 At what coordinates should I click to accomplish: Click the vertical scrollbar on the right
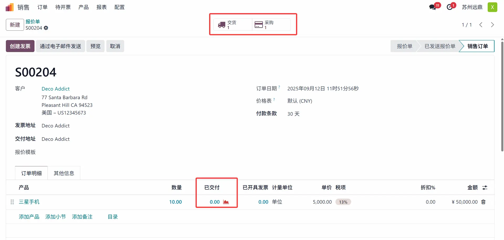tap(502, 97)
